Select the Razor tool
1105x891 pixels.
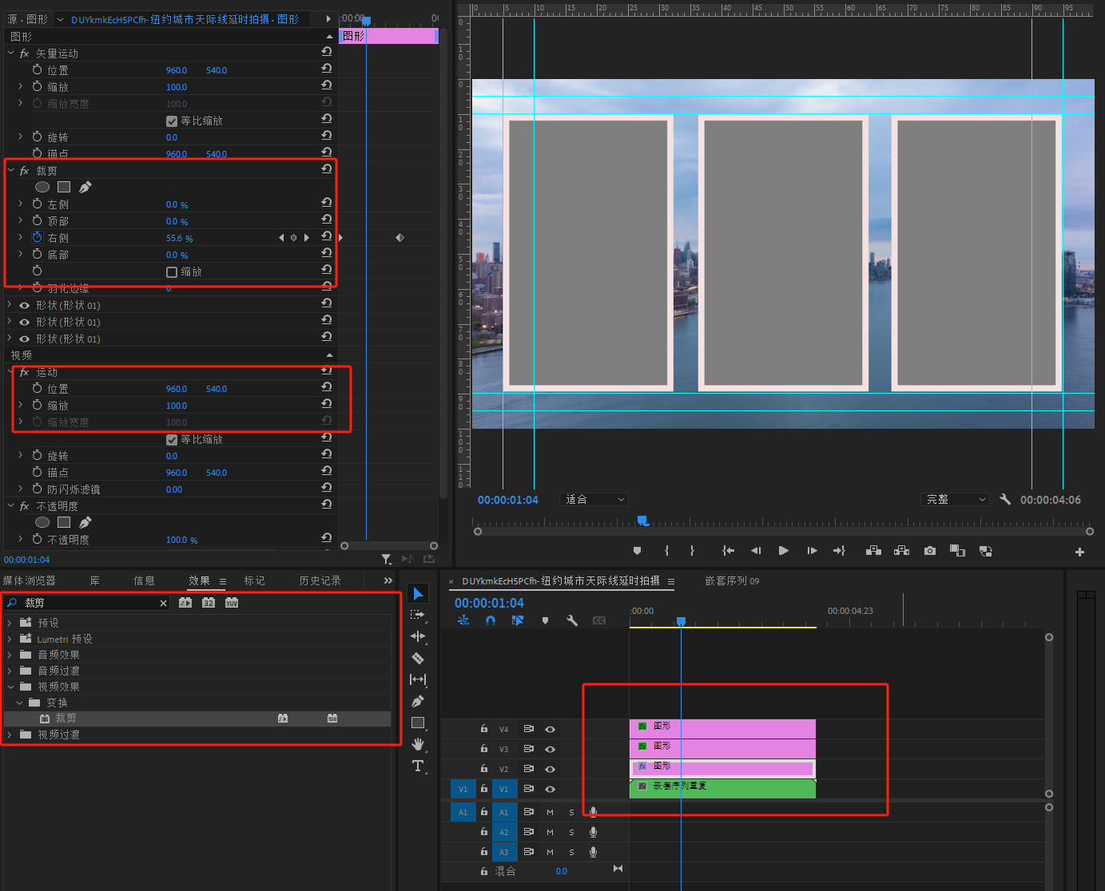tap(418, 658)
